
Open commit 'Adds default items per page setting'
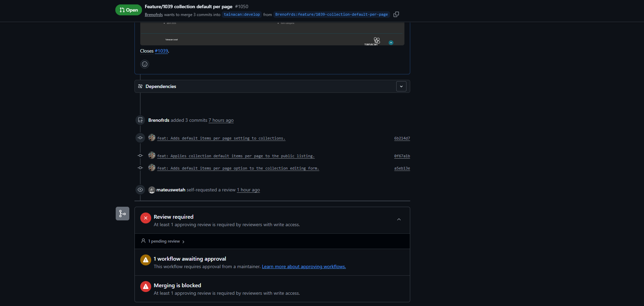[x=221, y=138]
